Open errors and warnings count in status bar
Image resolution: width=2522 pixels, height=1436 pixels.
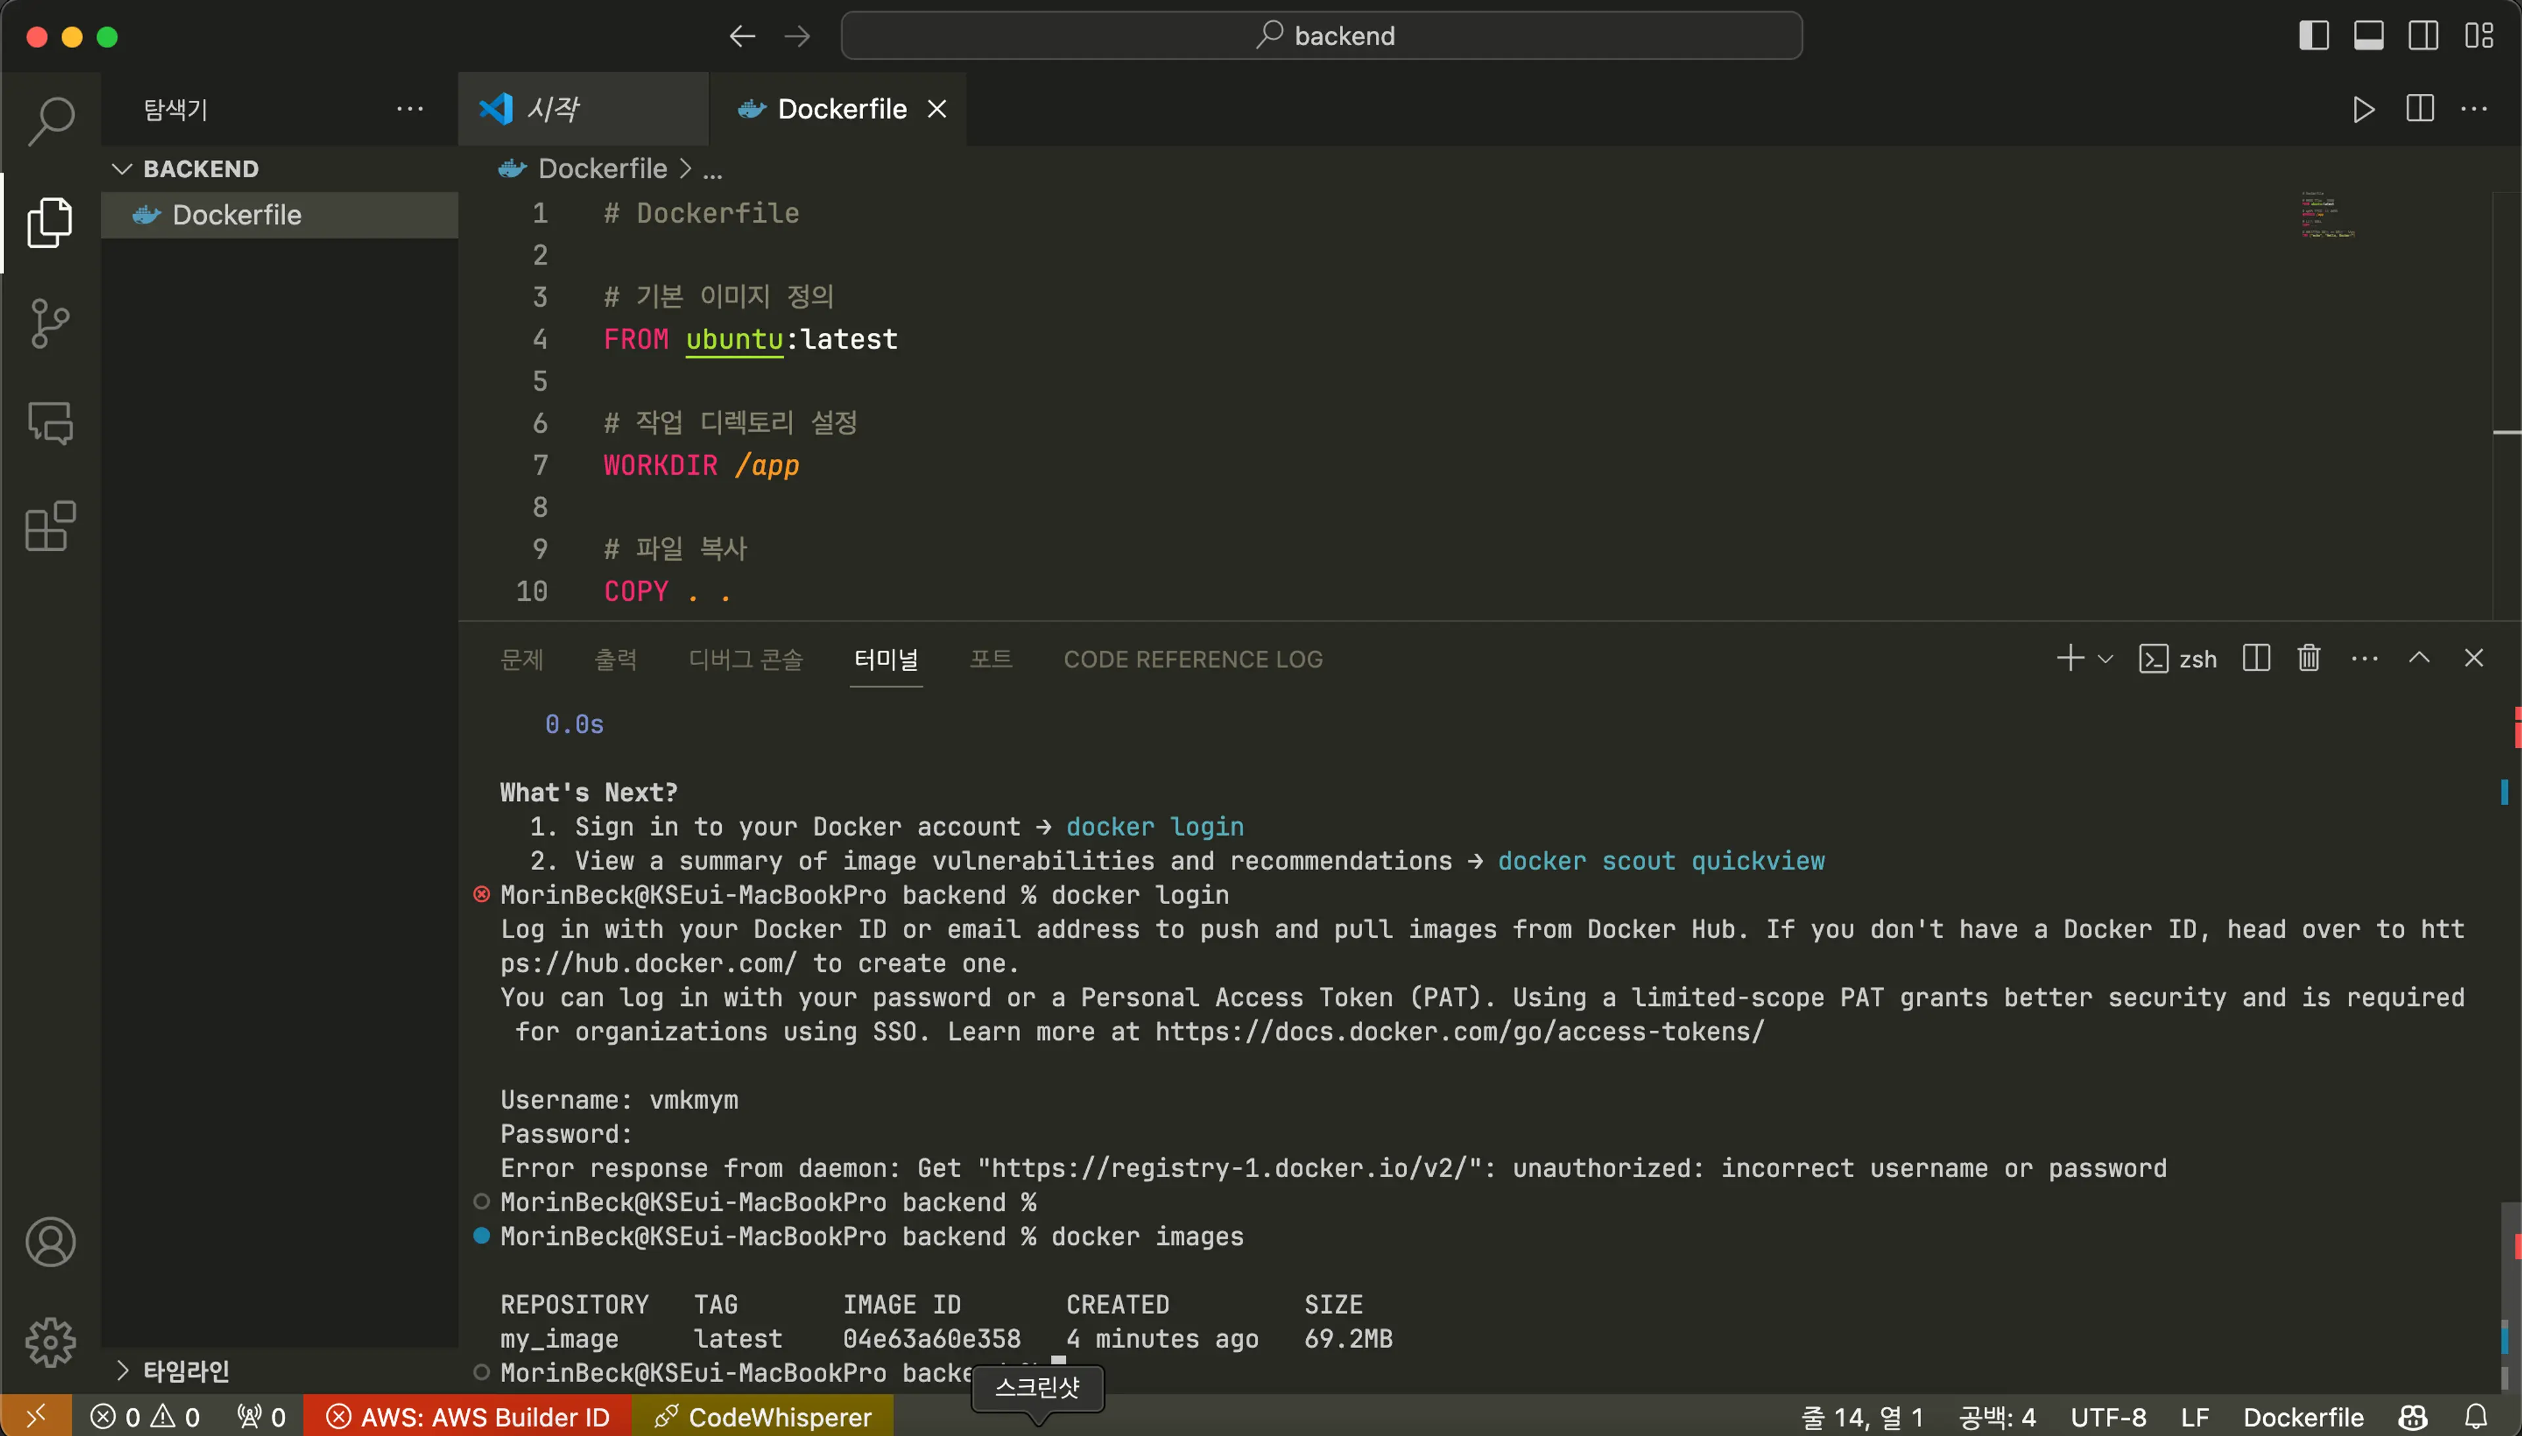pyautogui.click(x=145, y=1416)
